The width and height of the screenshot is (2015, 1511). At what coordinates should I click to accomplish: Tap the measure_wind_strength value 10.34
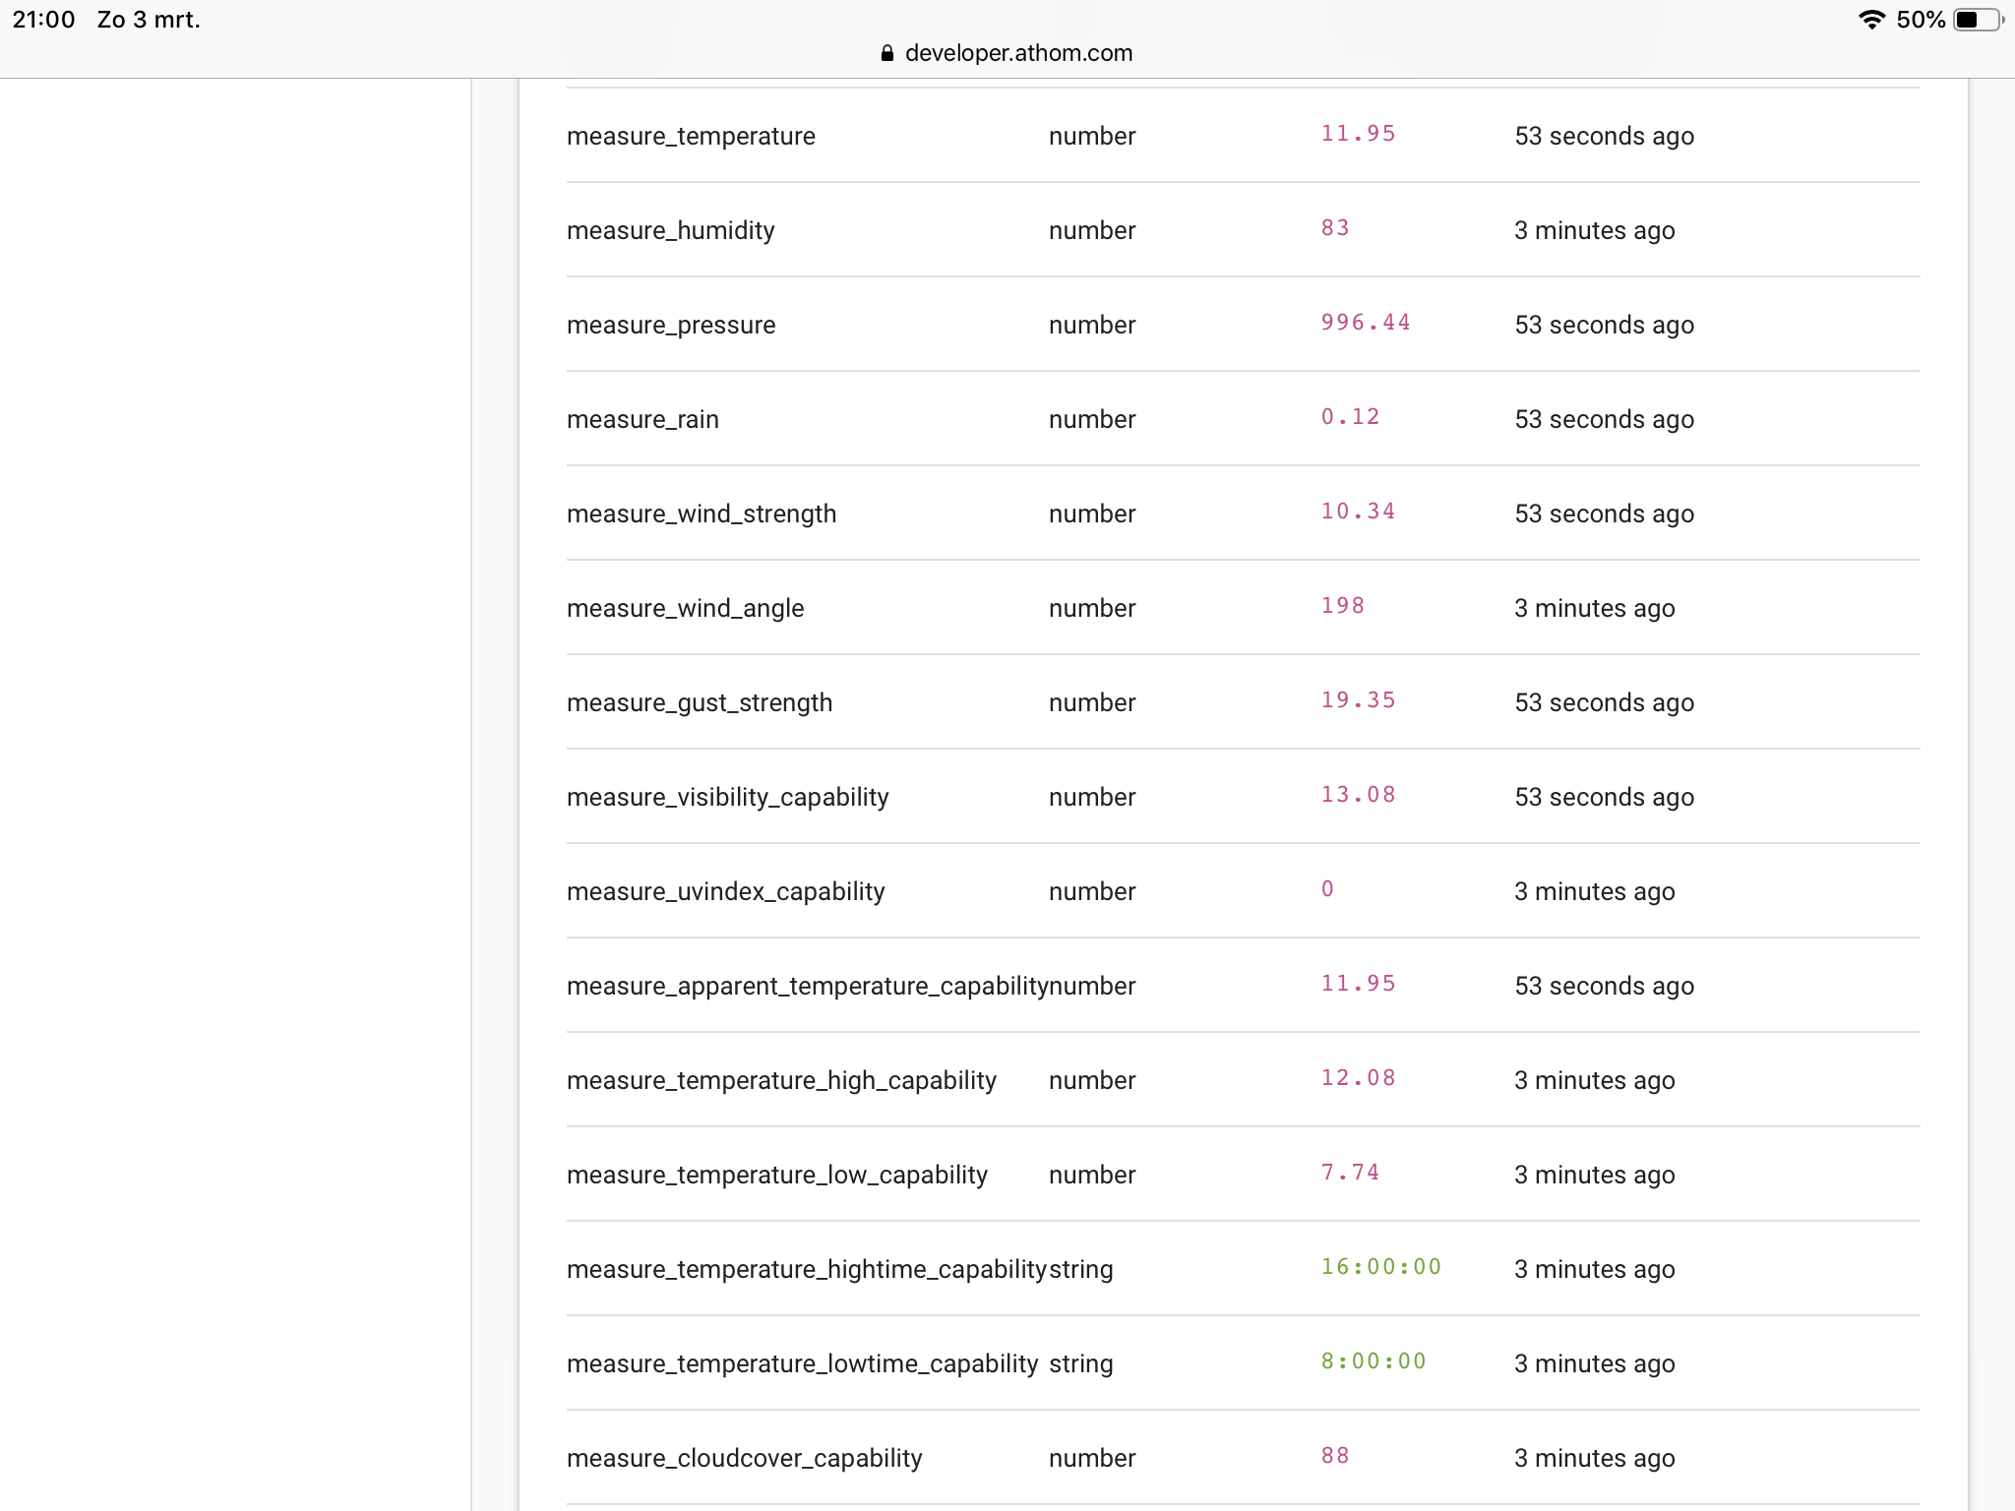[x=1357, y=512]
